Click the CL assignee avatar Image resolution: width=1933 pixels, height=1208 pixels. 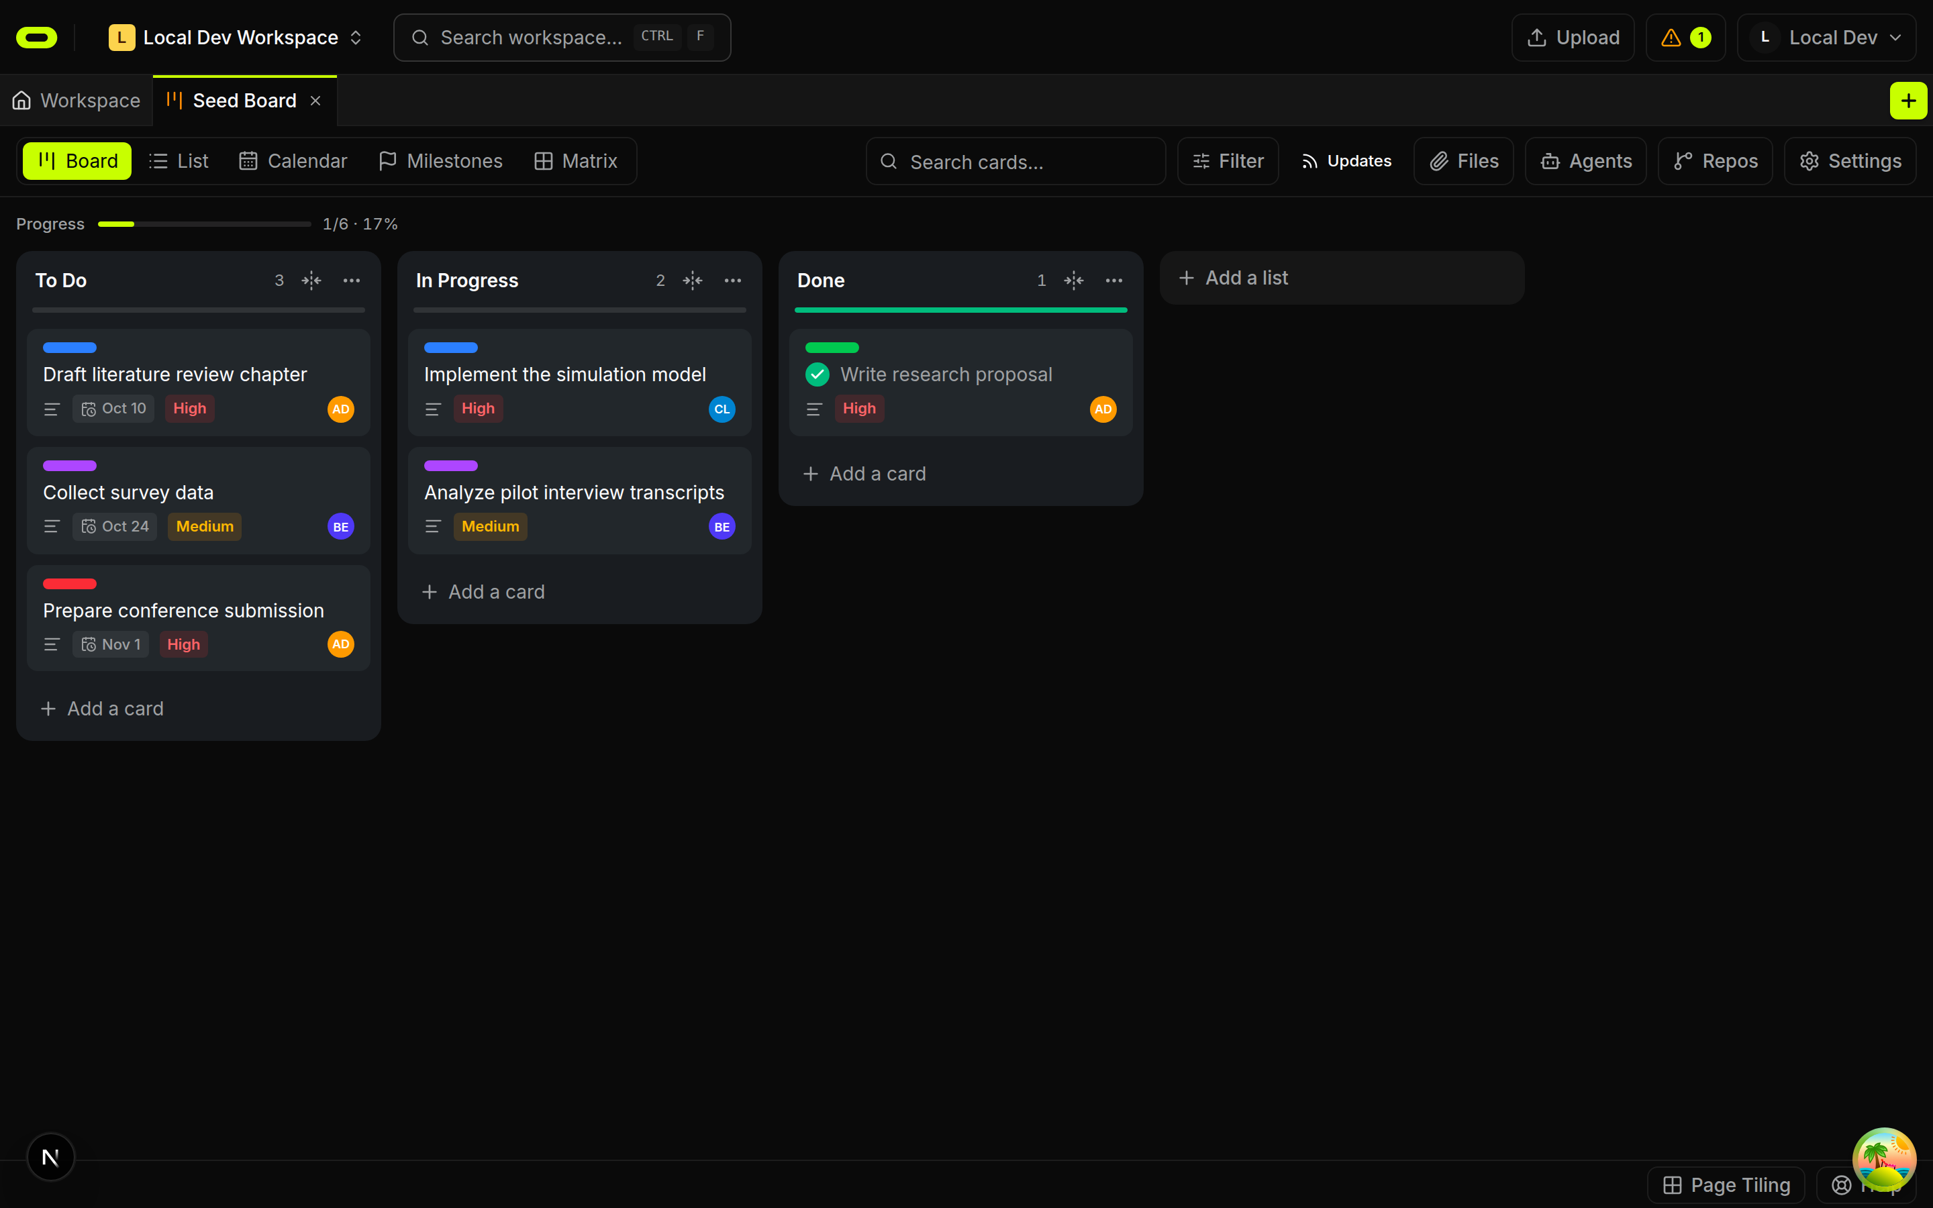[722, 409]
